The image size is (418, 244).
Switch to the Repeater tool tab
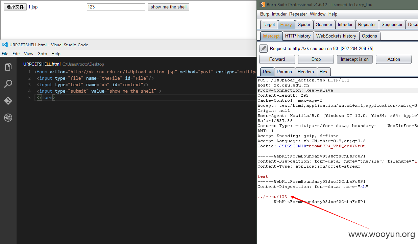pyautogui.click(x=367, y=24)
